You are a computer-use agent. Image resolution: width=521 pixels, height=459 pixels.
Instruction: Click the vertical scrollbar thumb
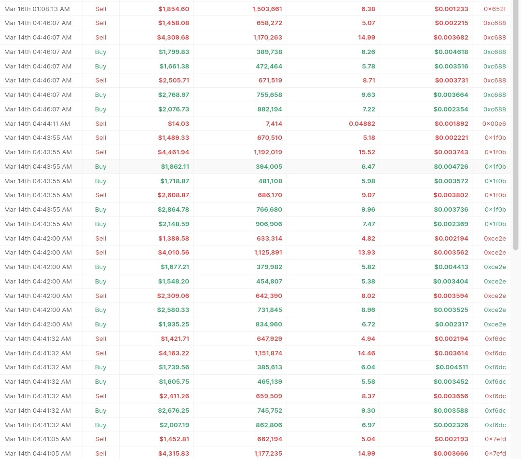pos(516,125)
